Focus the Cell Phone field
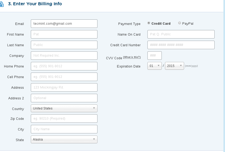 [64, 77]
